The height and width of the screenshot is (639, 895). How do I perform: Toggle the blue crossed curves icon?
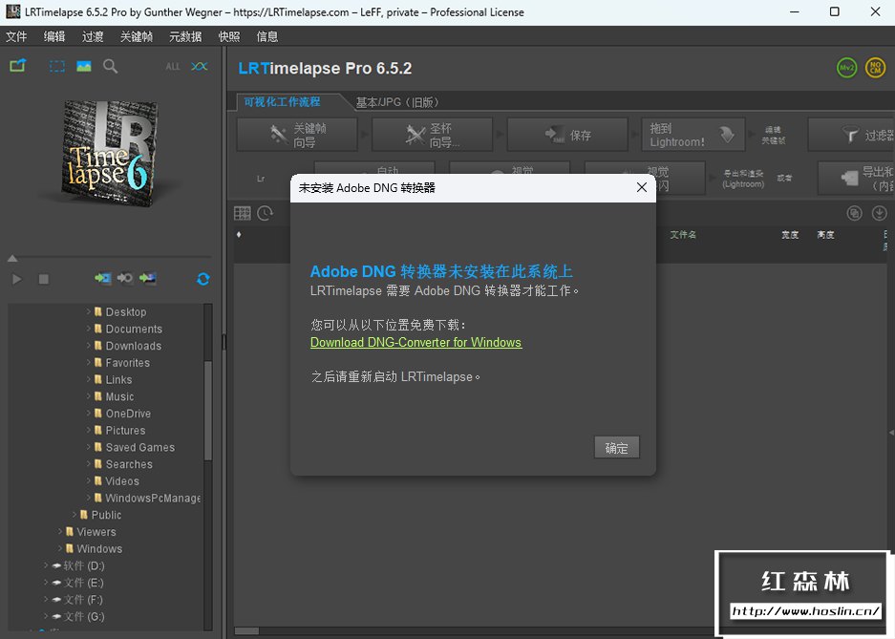click(200, 67)
